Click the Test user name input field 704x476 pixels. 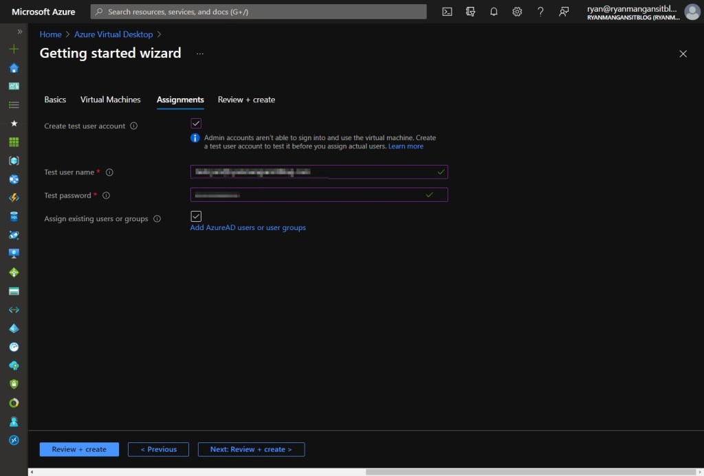click(x=319, y=172)
